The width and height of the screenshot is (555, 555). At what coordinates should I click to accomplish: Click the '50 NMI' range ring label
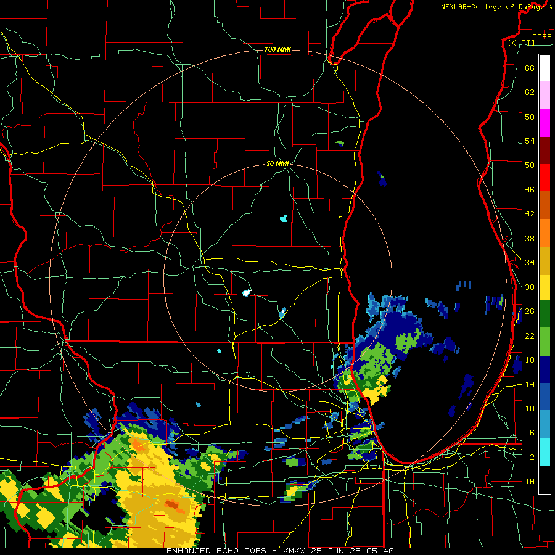coord(277,163)
